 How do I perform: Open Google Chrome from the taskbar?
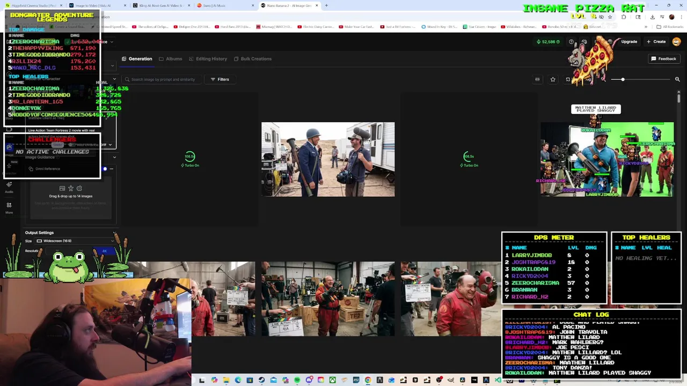coord(368,380)
